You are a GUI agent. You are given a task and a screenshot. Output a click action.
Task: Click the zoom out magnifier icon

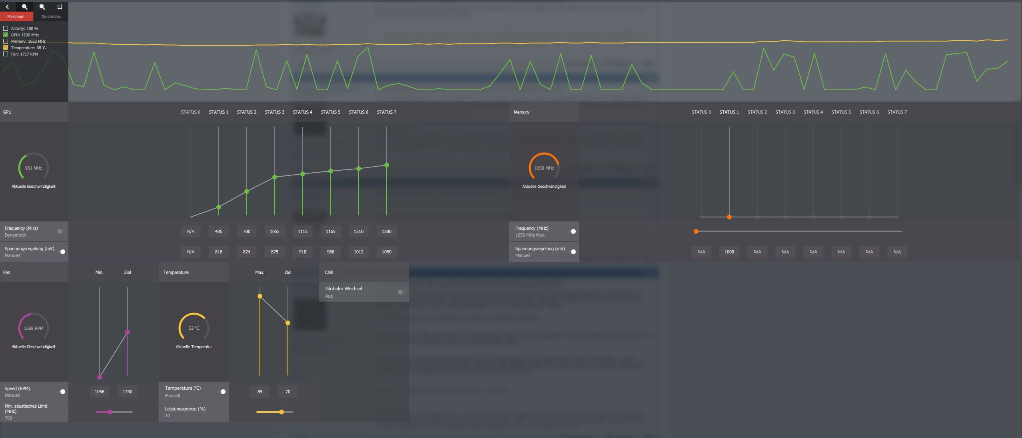[x=42, y=7]
